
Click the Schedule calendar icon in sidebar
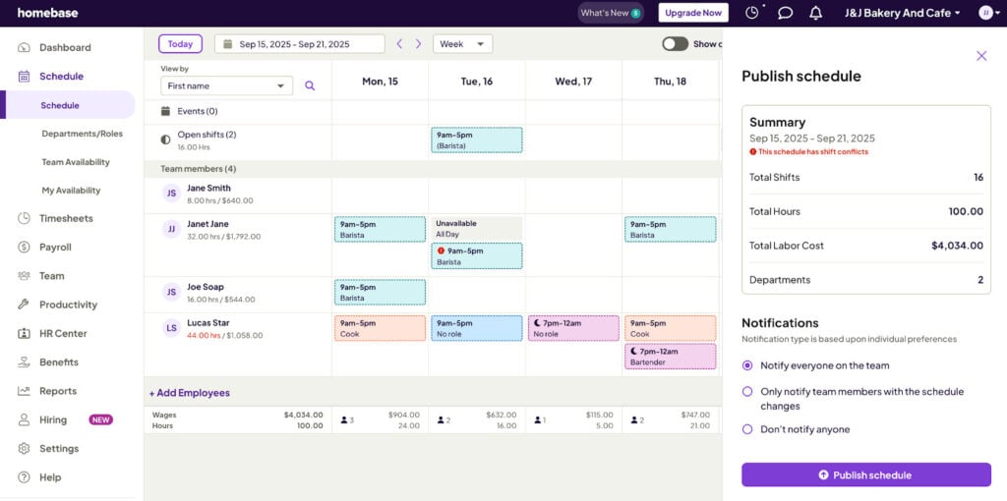24,77
